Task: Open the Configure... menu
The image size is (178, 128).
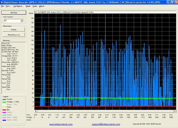Action: tap(19, 6)
